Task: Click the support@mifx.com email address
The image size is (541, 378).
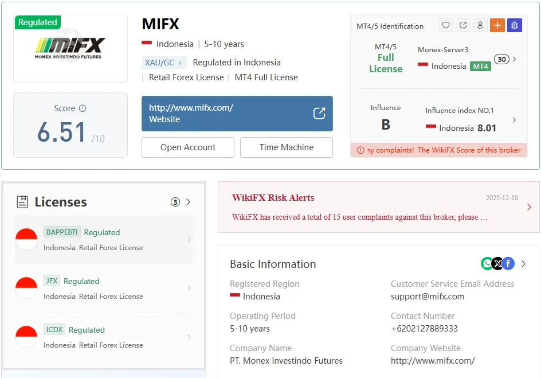Action: coord(428,297)
